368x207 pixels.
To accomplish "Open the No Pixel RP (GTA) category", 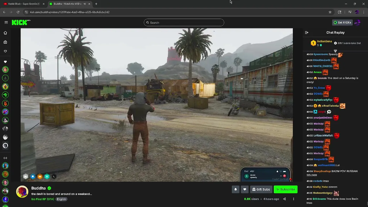I will click(43, 199).
